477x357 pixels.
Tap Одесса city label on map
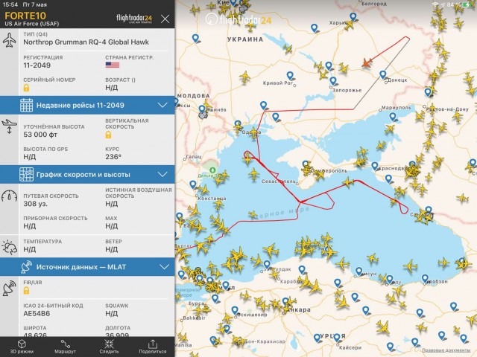[x=252, y=132]
